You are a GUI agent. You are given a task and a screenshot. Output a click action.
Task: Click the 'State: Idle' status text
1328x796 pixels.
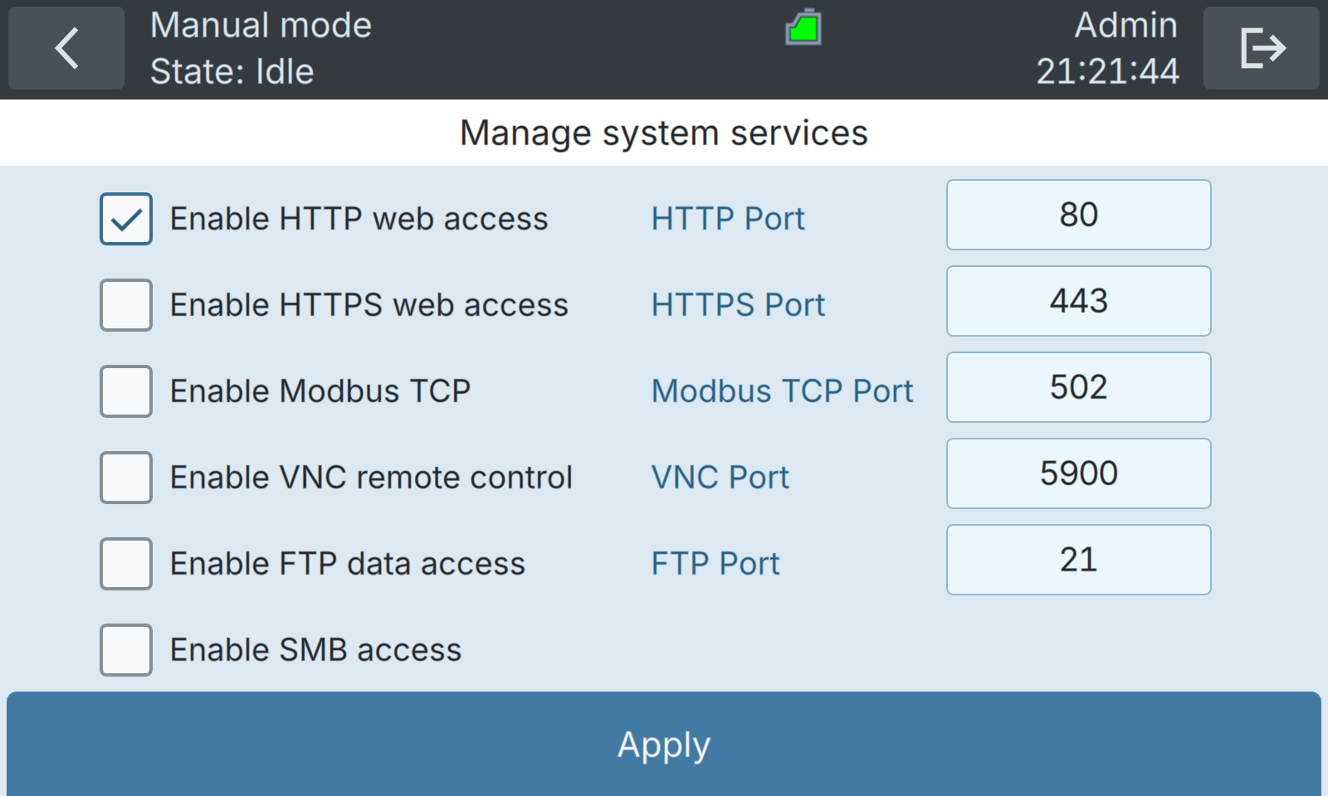(x=232, y=71)
